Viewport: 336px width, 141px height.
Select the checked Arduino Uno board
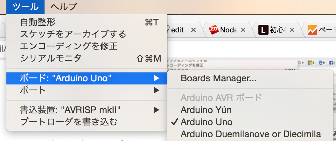(x=250, y=122)
